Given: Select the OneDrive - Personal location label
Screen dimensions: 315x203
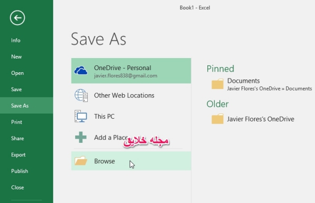Looking at the screenshot, I should click(122, 68).
